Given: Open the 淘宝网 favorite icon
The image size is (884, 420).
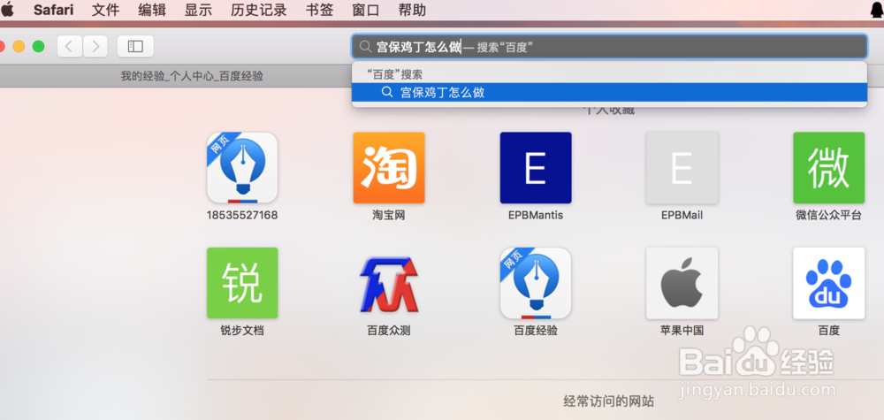Looking at the screenshot, I should [x=389, y=168].
